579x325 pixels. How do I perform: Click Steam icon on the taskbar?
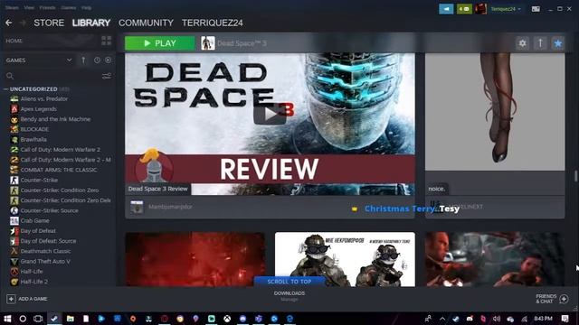(x=54, y=319)
